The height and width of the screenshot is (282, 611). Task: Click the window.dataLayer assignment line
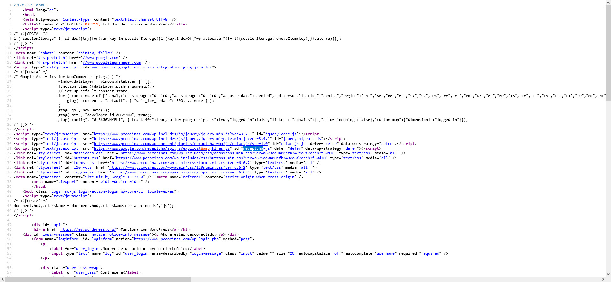click(105, 81)
